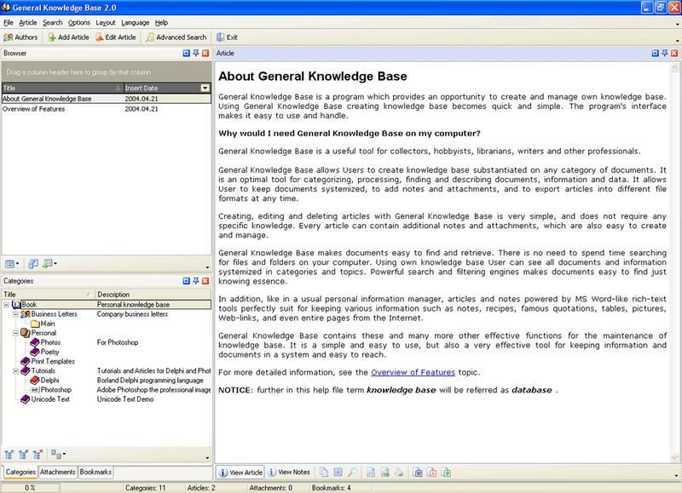
Task: Open the Options menu
Action: click(79, 23)
